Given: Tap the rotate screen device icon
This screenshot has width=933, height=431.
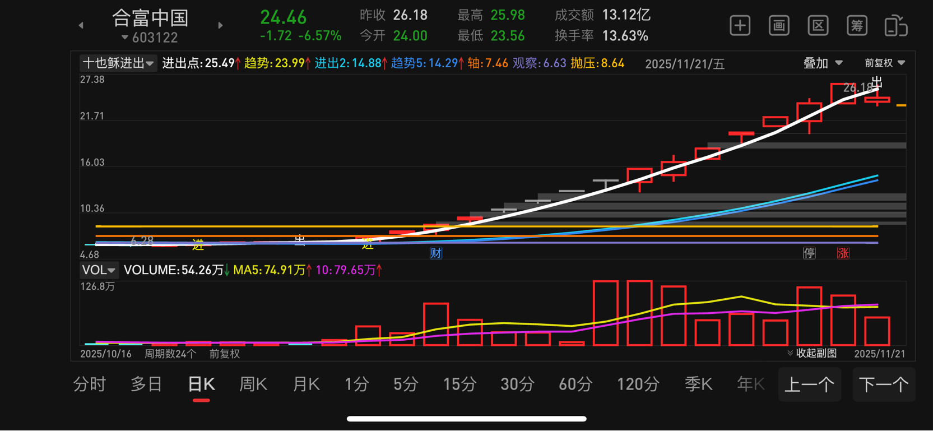Looking at the screenshot, I should [896, 26].
